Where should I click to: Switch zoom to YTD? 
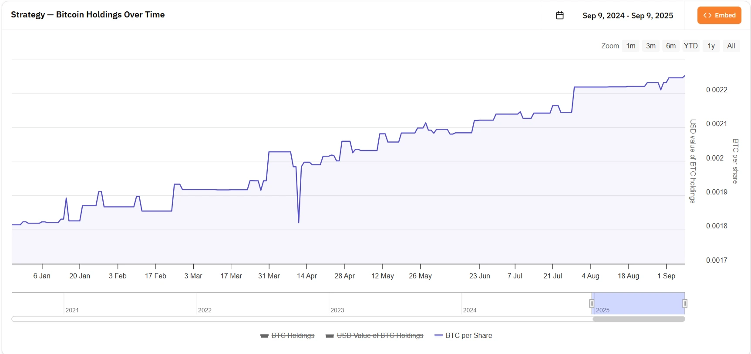click(x=690, y=46)
